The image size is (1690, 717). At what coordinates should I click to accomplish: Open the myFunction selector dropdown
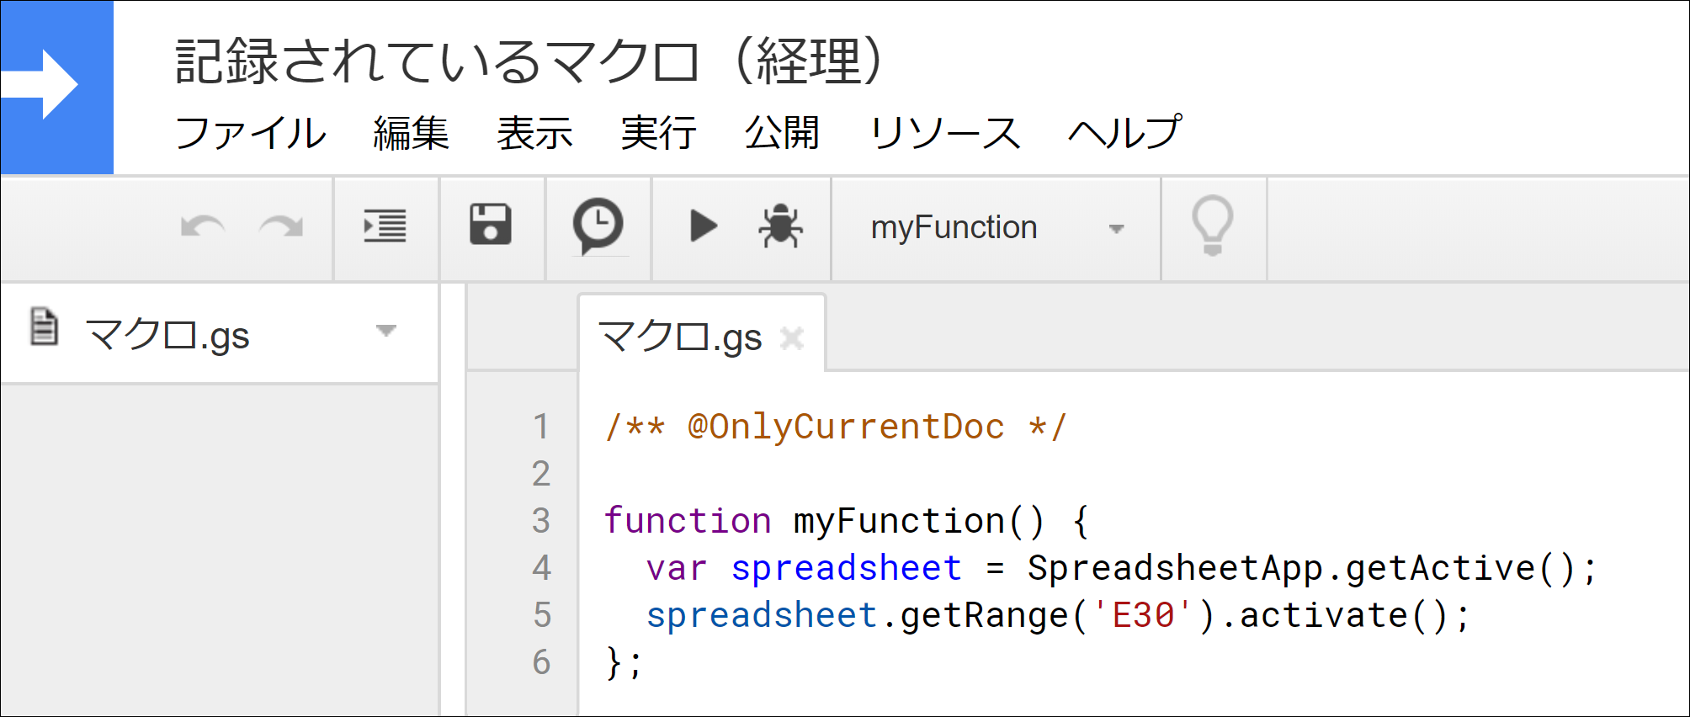[x=996, y=228]
